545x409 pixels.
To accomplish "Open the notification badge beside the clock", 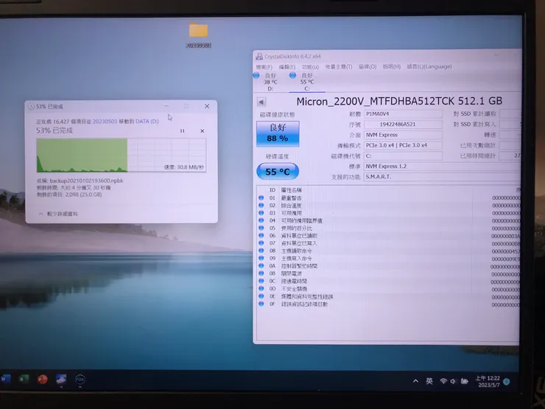I will tap(507, 382).
